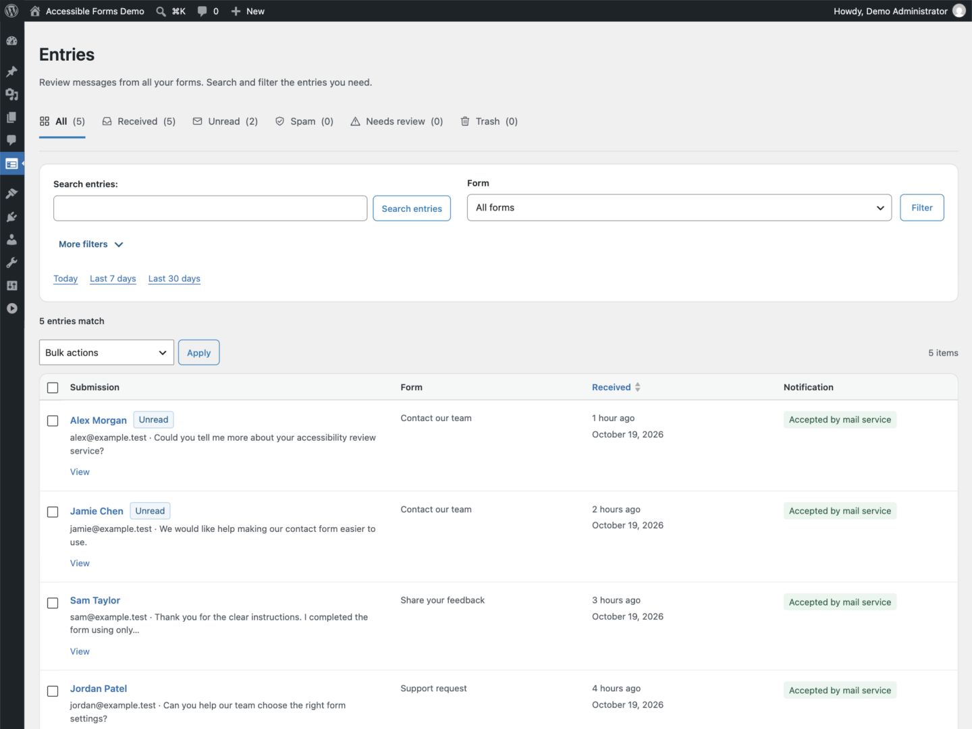Click the Filter button
972x729 pixels.
[922, 208]
